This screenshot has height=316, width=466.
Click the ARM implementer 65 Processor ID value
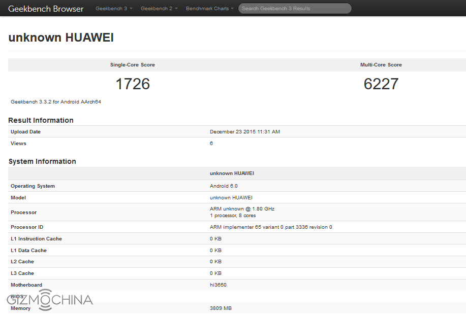point(271,227)
